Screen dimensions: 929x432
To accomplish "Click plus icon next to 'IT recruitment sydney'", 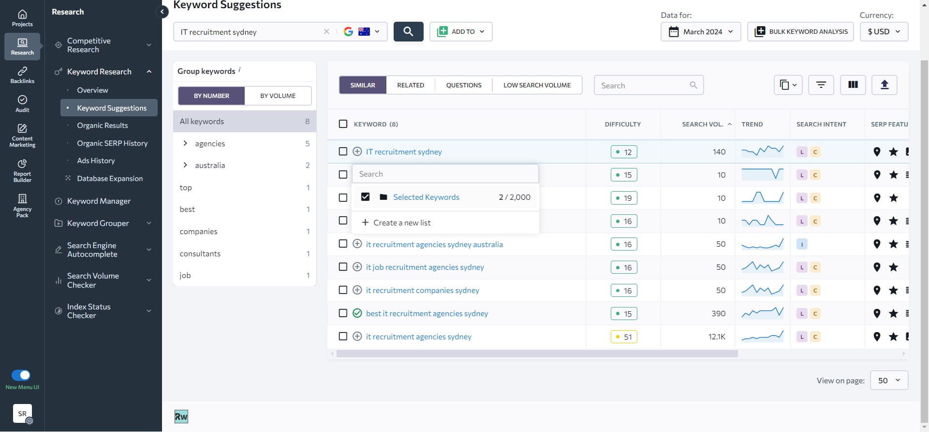I will click(357, 152).
